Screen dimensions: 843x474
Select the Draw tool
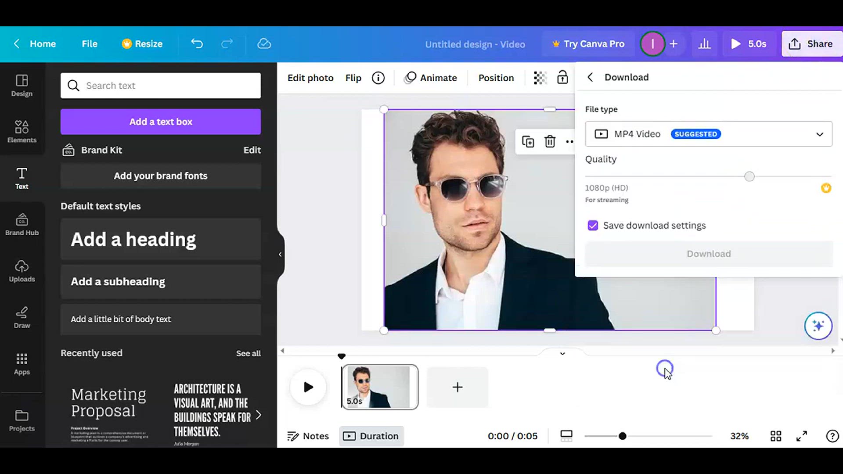tap(22, 317)
